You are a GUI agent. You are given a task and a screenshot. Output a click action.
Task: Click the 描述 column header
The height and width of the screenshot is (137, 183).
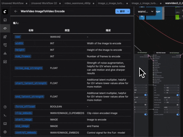tap(108, 31)
